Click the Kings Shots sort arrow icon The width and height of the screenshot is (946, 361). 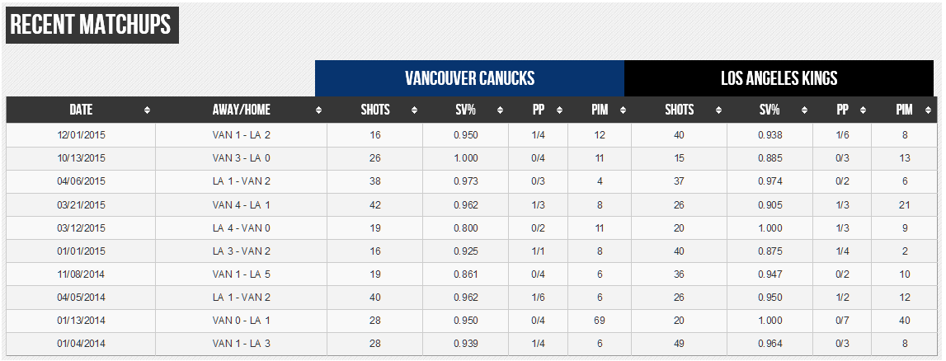pyautogui.click(x=718, y=110)
